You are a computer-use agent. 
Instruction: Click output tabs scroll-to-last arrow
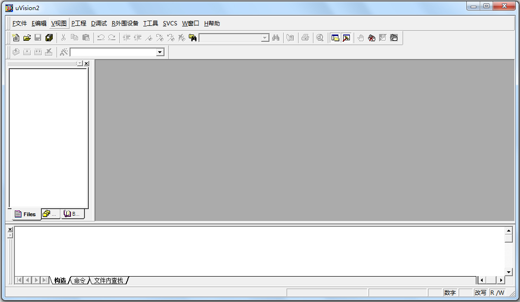[45, 280]
